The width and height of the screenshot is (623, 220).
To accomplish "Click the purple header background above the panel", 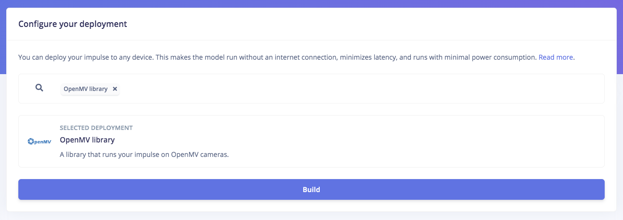I will (x=311, y=3).
